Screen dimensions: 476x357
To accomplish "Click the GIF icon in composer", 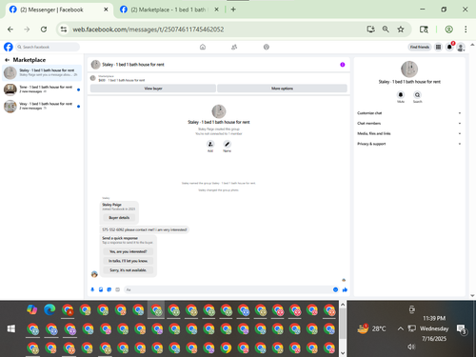I will pos(117,289).
